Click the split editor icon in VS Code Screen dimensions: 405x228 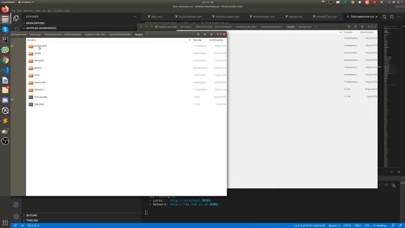(x=392, y=16)
